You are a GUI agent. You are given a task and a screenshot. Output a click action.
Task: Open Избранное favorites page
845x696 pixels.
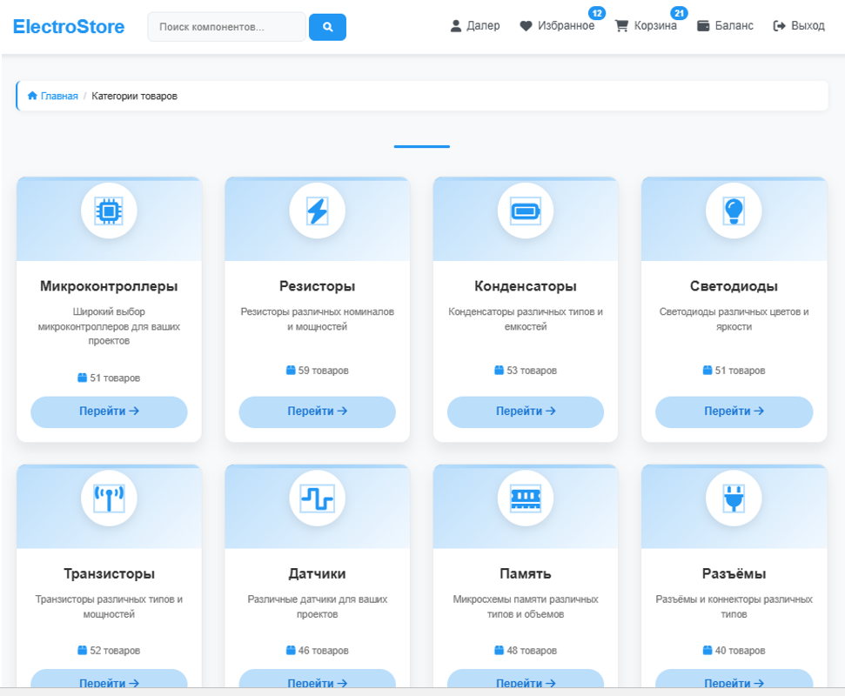coord(557,25)
